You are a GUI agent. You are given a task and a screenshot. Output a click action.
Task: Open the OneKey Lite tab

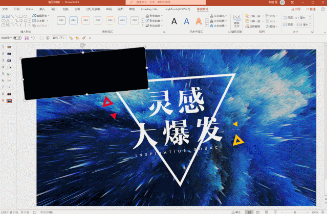149,9
